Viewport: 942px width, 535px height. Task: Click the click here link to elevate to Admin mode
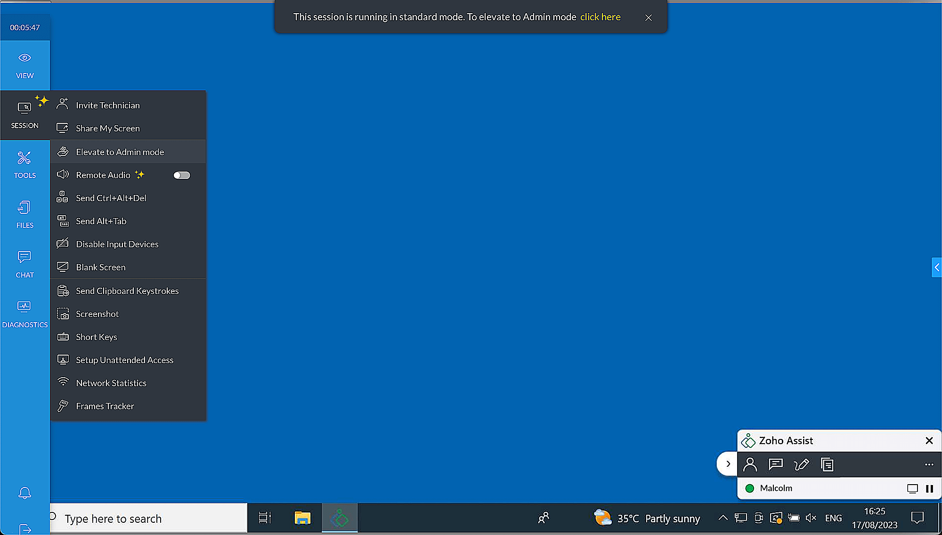click(600, 16)
